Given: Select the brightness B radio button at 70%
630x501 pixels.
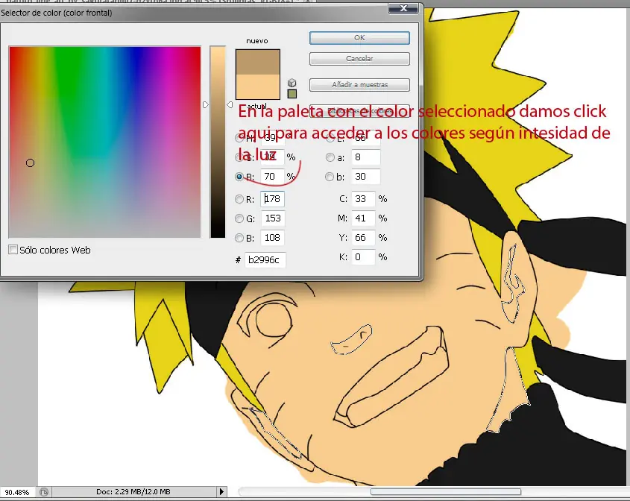Looking at the screenshot, I should click(x=239, y=177).
